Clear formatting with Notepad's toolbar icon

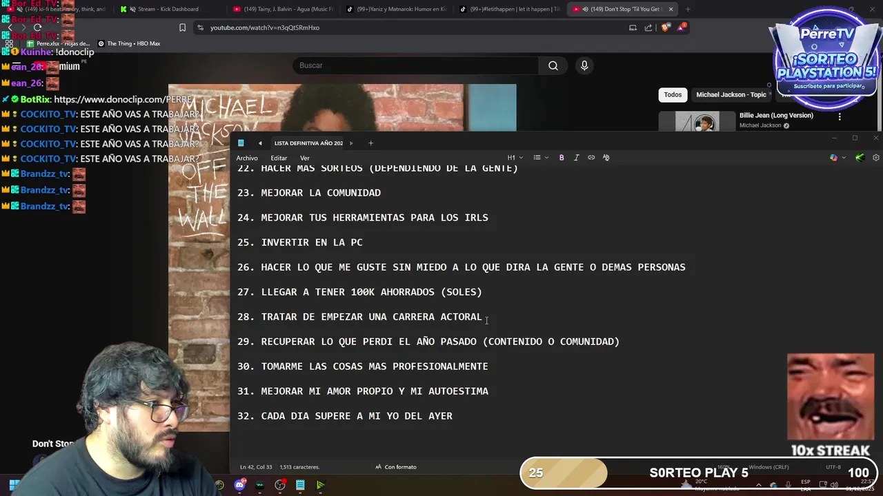[606, 158]
